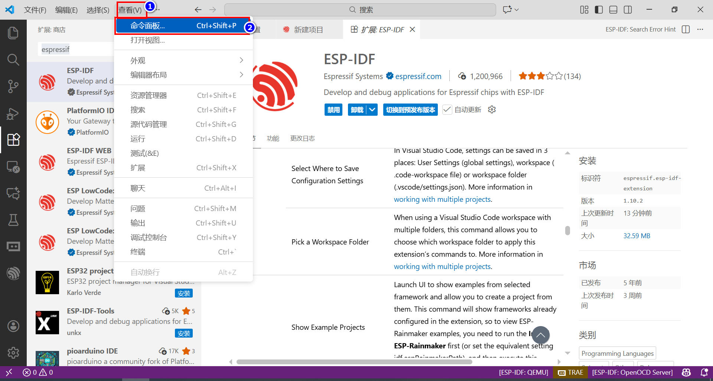This screenshot has width=713, height=381.
Task: Open the chevron next to the Copilot icon
Action: tap(517, 10)
